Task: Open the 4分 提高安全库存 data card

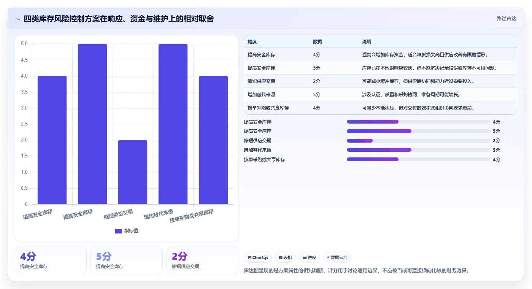Action: [x=51, y=260]
